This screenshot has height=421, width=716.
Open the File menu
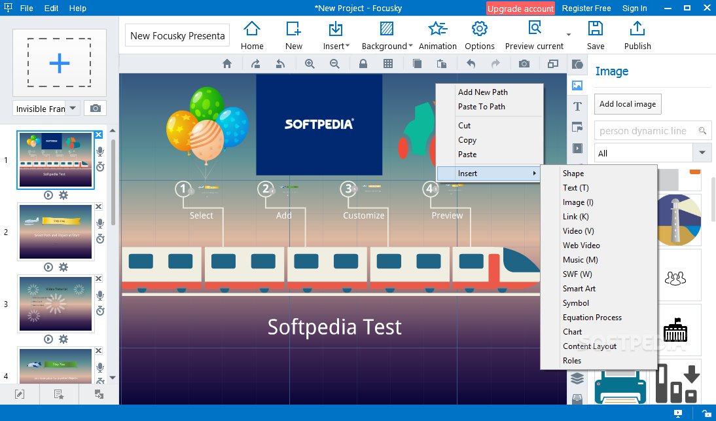[x=26, y=9]
